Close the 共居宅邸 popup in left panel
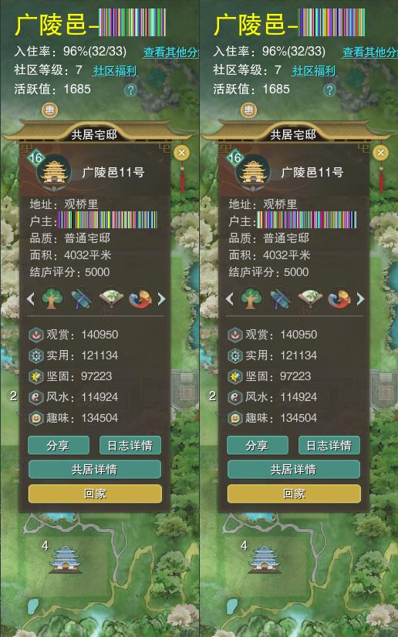Screen dimensions: 398x637 point(181,153)
